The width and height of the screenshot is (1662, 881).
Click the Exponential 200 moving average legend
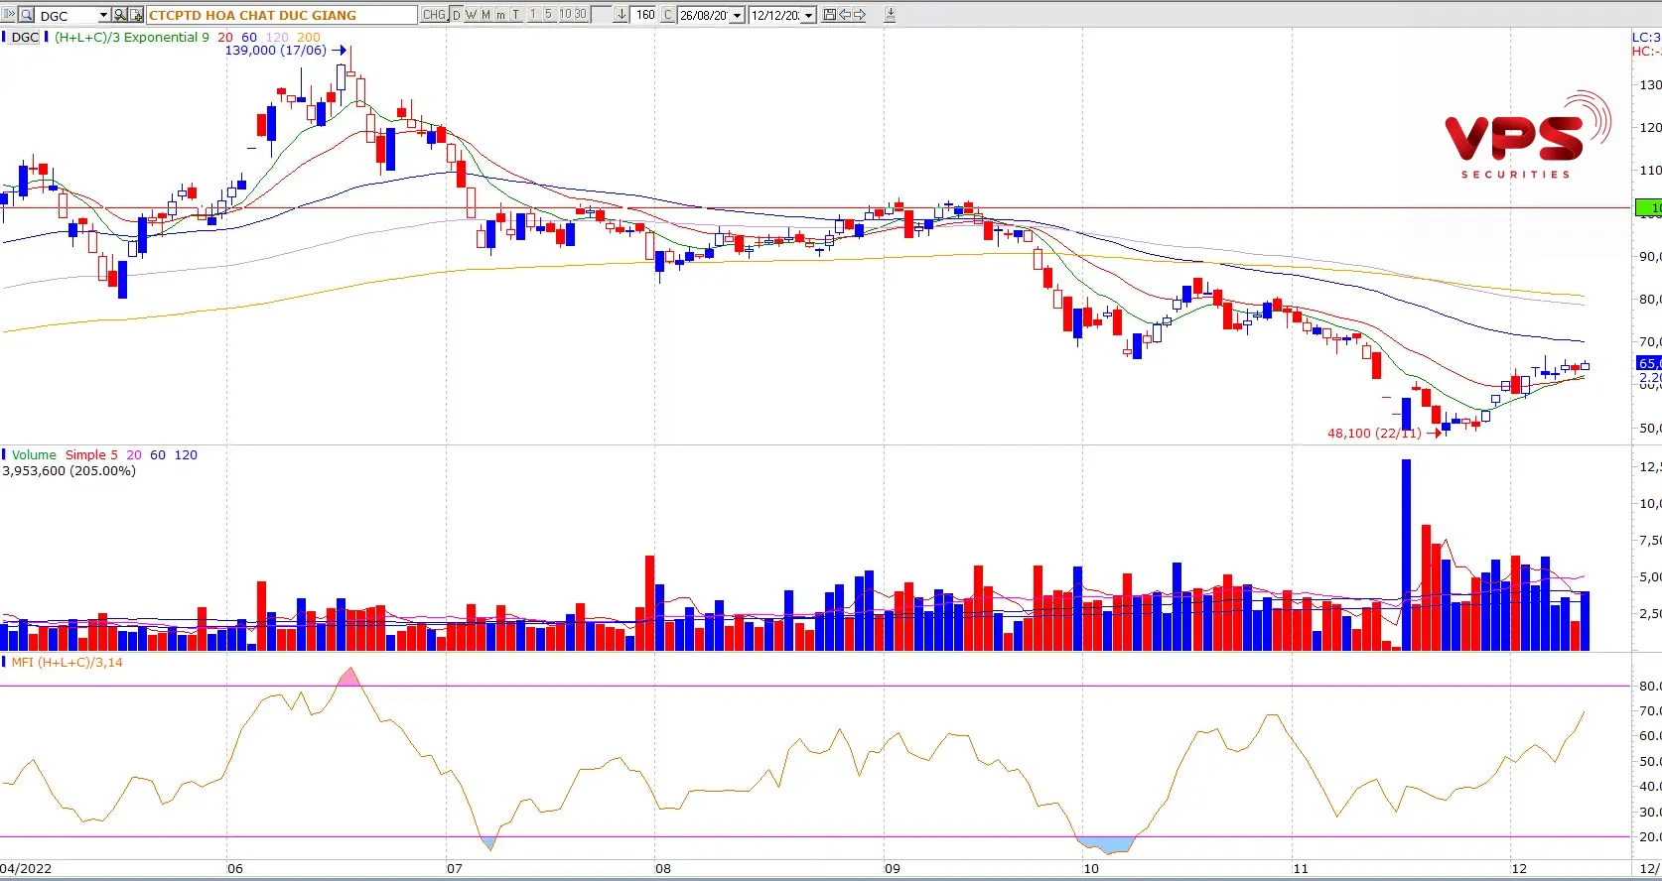coord(309,38)
